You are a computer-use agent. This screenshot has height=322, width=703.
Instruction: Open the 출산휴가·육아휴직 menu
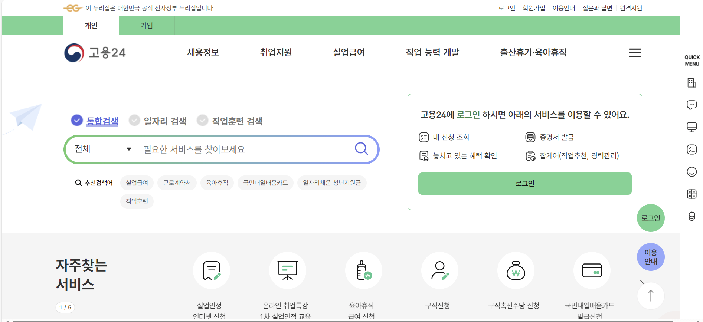point(533,52)
